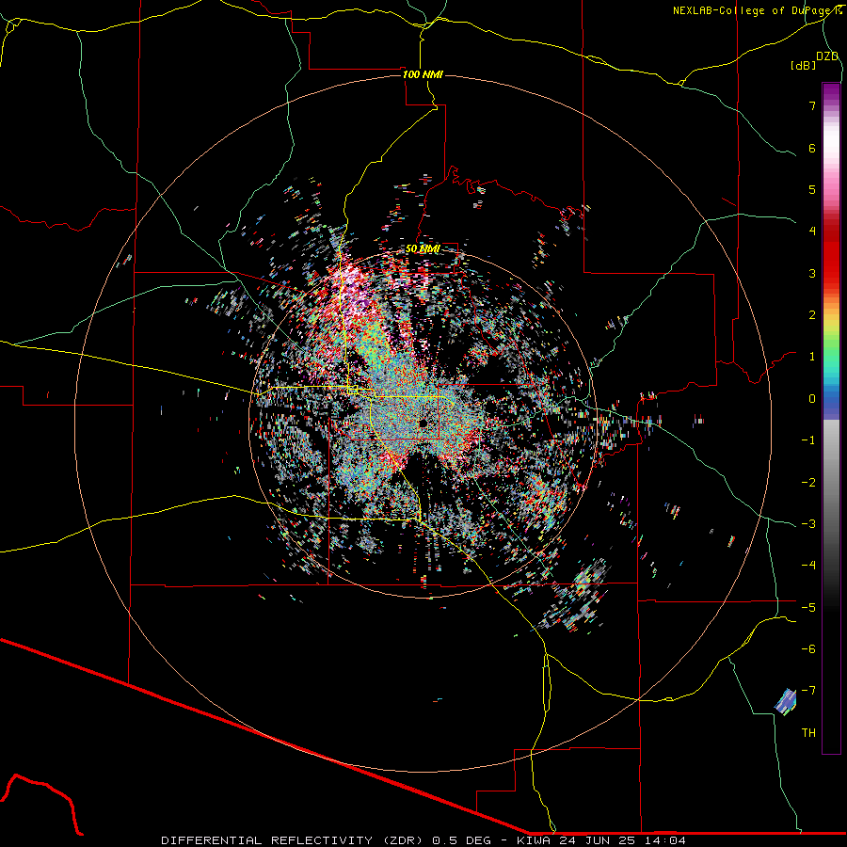Click the 5 dB label on the scale

coord(812,189)
